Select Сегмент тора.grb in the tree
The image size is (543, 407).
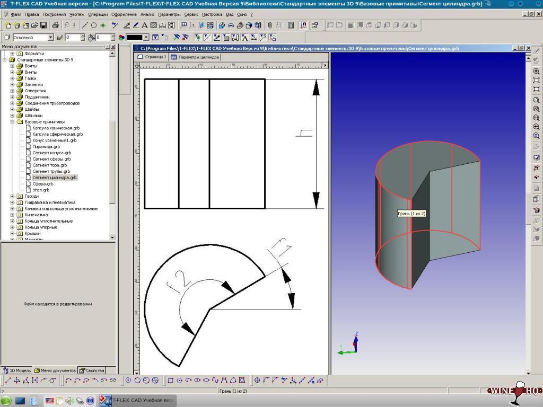click(x=49, y=165)
